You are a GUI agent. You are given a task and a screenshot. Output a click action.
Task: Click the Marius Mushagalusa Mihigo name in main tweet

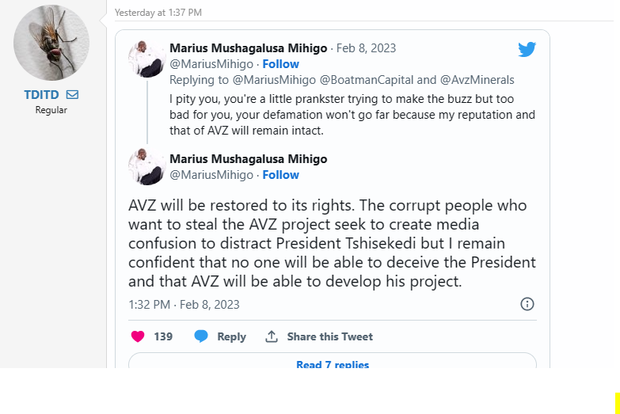(x=248, y=159)
